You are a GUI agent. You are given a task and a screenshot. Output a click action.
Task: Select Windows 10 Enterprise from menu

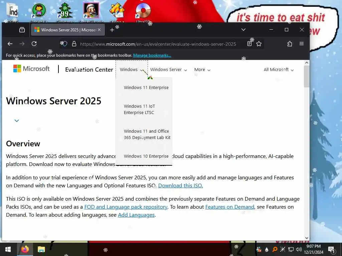146,156
